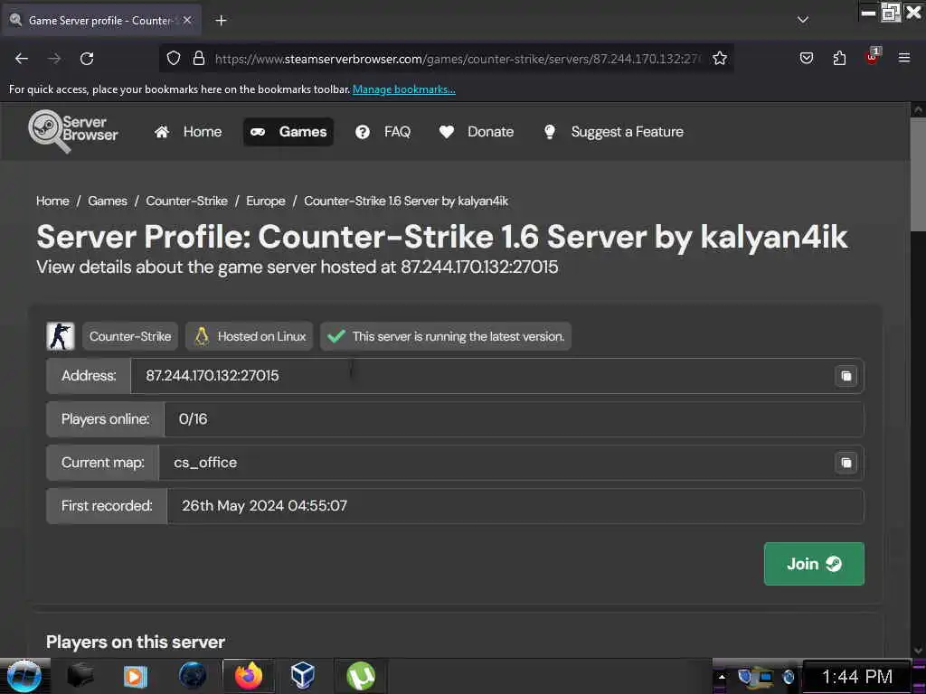Click the players online value 0/16
Viewport: 926px width, 694px height.
pyautogui.click(x=194, y=419)
